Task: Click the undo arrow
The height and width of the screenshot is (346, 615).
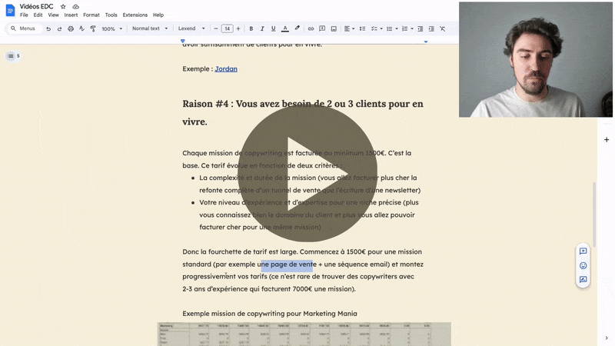Action: [x=48, y=28]
